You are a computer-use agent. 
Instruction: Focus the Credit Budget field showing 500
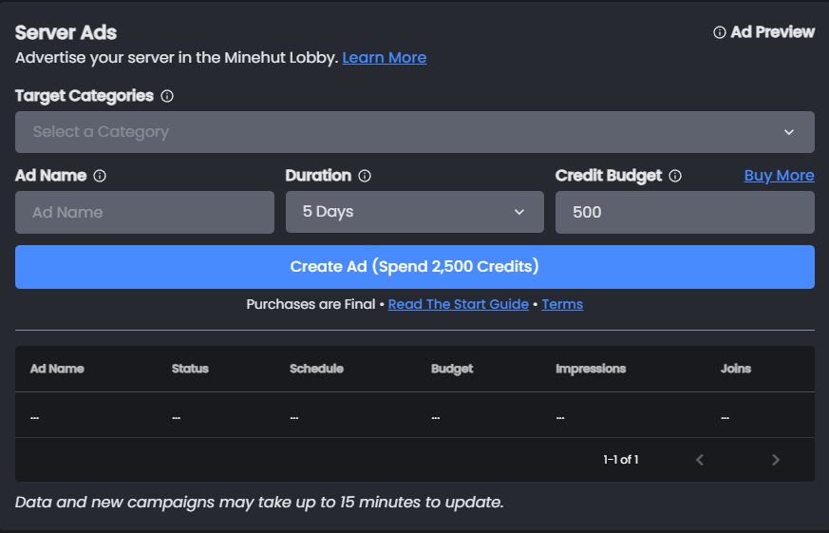pos(684,212)
